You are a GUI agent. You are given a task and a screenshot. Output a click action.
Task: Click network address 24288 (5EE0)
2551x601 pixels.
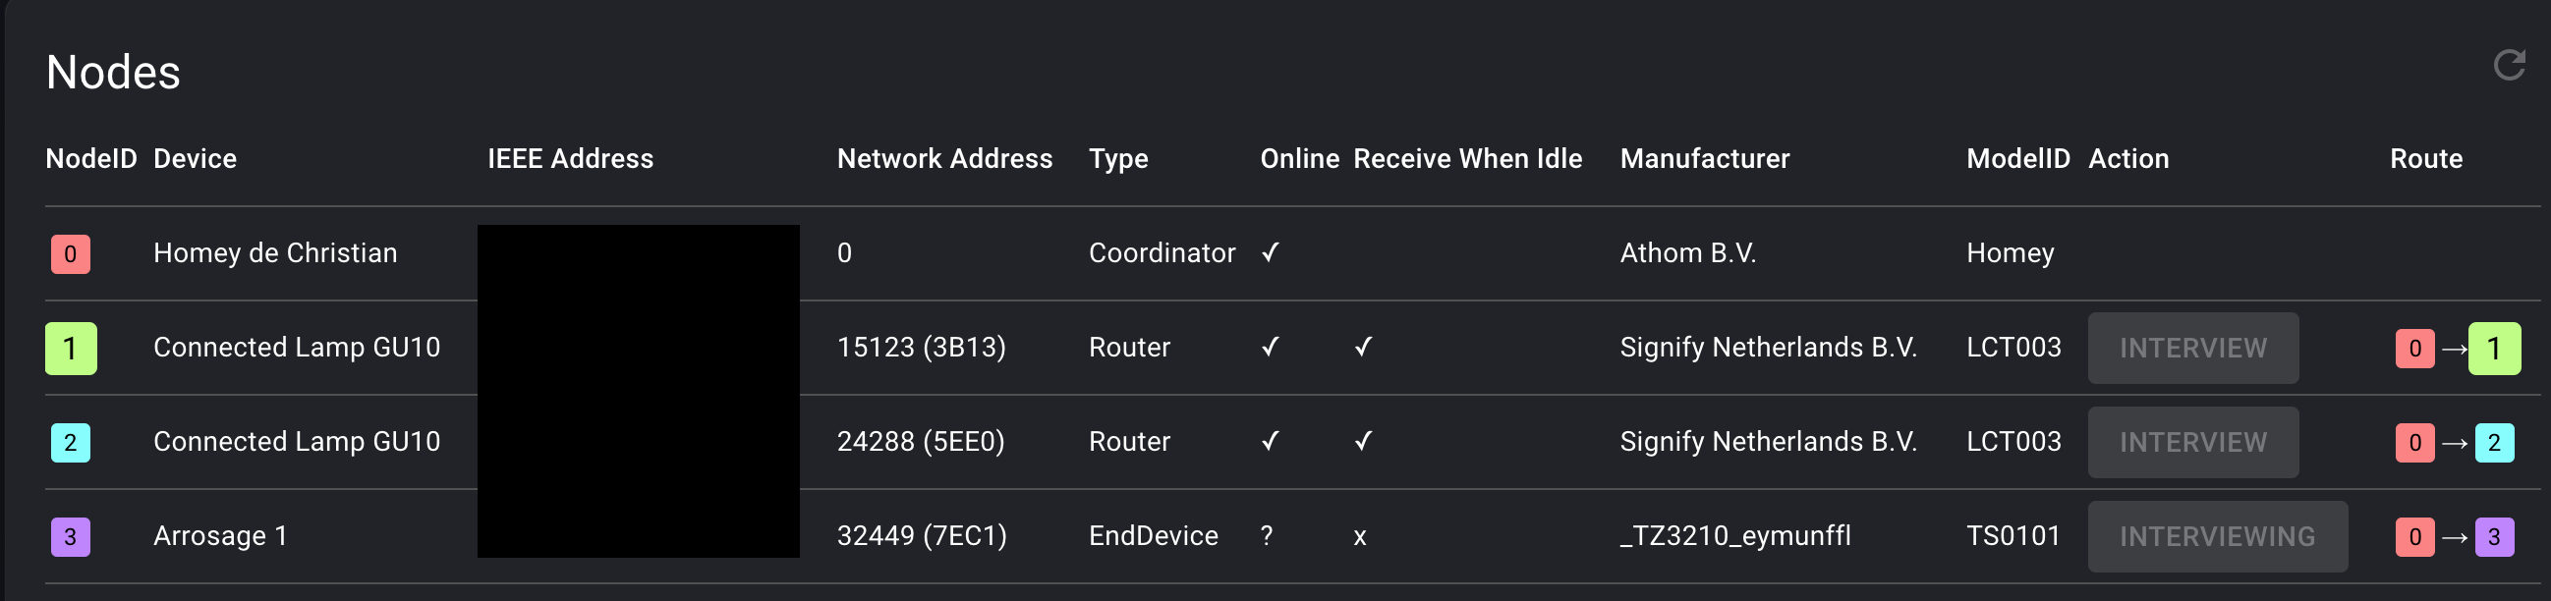(x=920, y=442)
